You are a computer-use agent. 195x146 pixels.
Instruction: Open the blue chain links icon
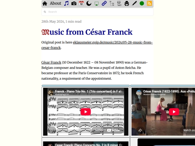point(104,4)
